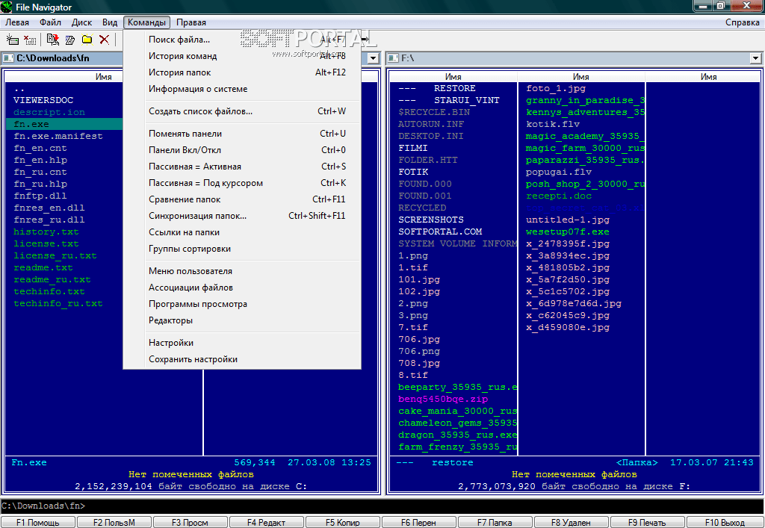765x528 pixels.
Task: Click the edit file notepad toolbar icon
Action: point(70,40)
